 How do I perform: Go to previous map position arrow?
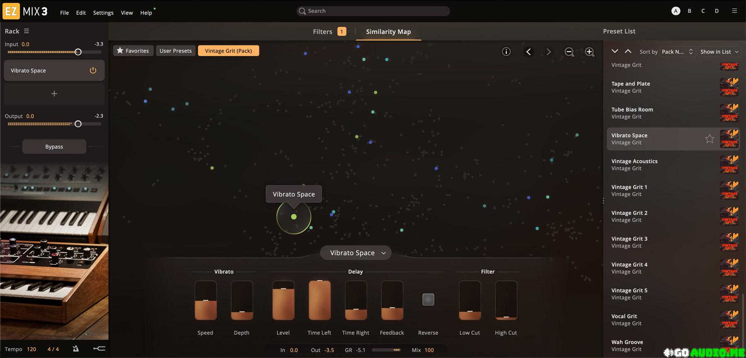tap(528, 52)
